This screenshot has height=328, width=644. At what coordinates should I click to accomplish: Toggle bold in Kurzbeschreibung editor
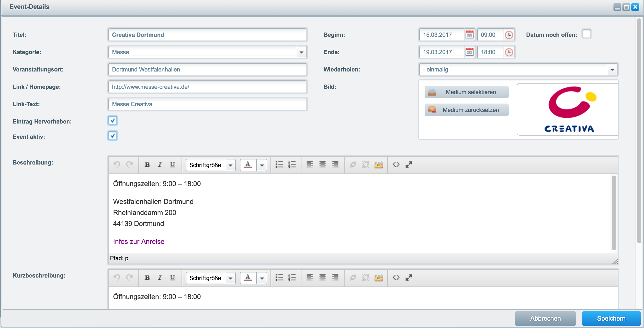[147, 278]
